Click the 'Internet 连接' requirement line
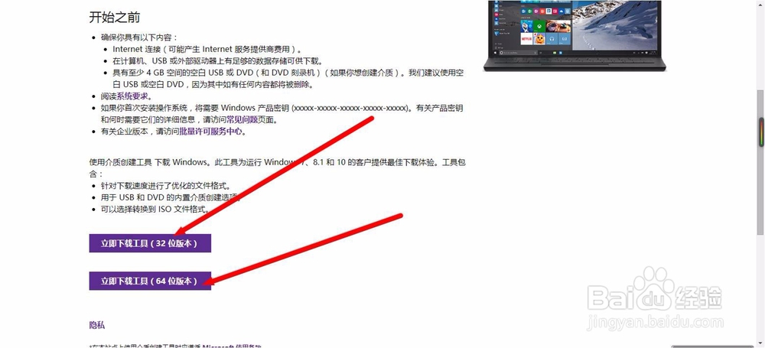 [x=207, y=49]
